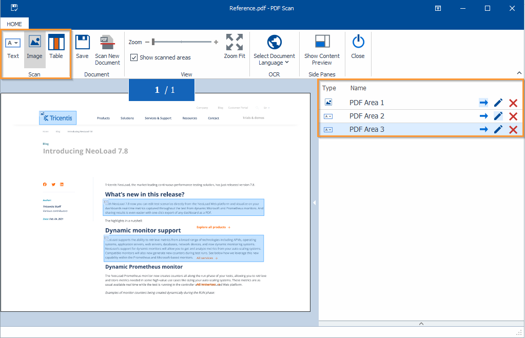Delete PDF Area 3 with red X
Image resolution: width=525 pixels, height=338 pixels.
click(513, 130)
